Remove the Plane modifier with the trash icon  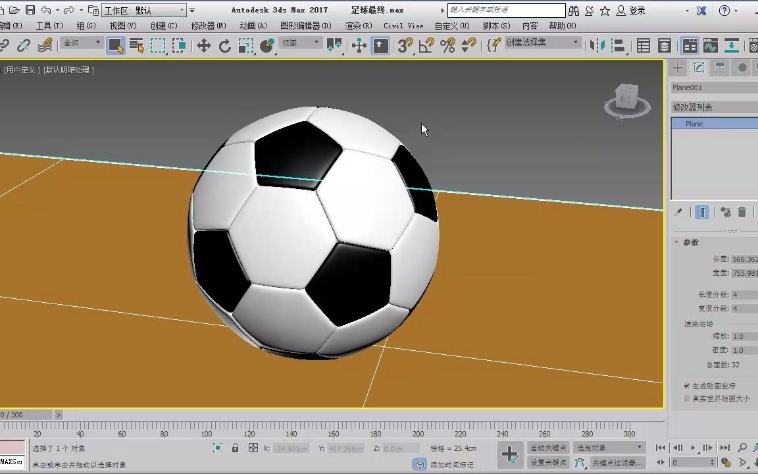coord(742,212)
